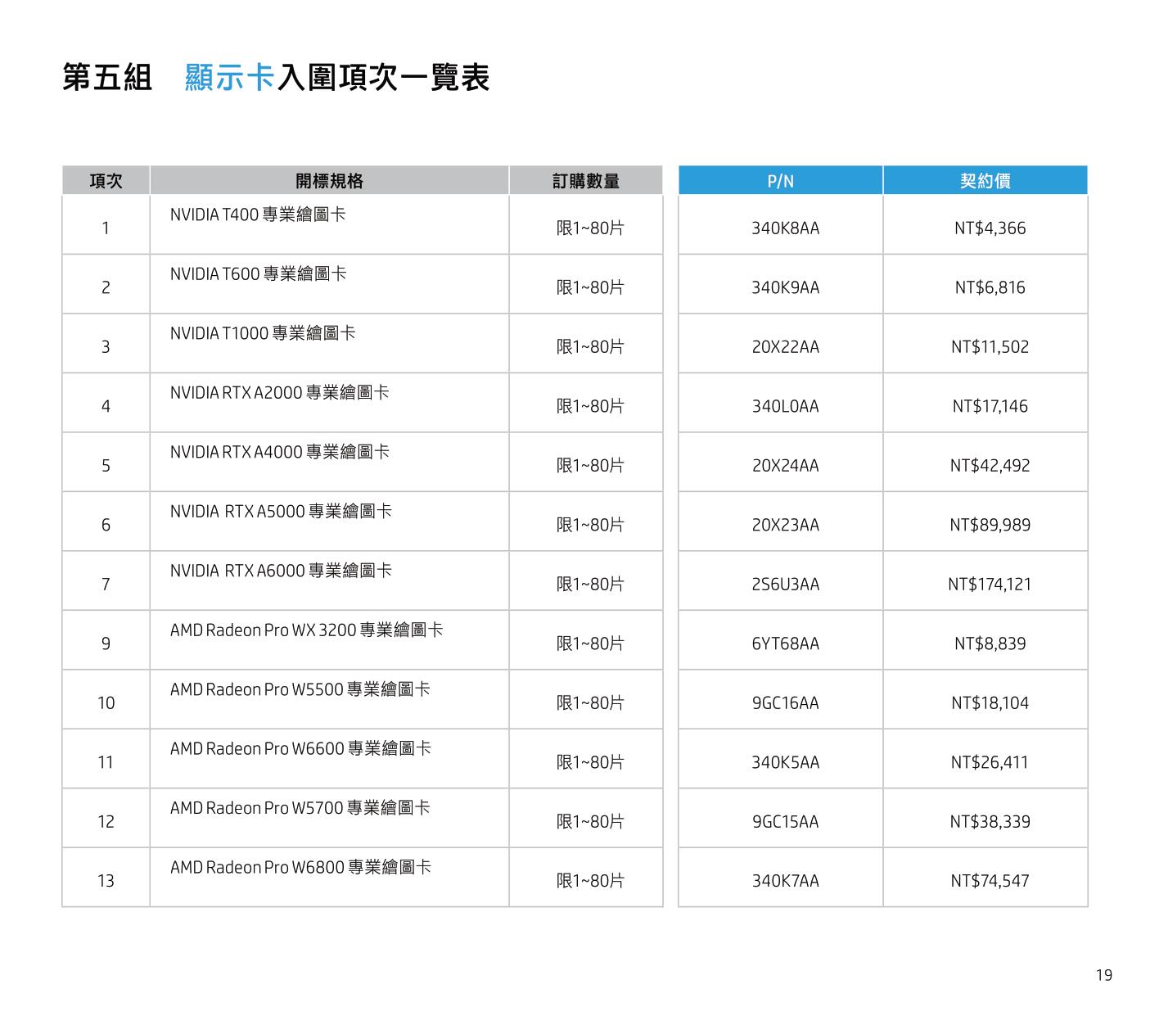Screen dimensions: 1150x1016
Task: Click the 限1~80片 quantity in the RTX A6000 row
Action: (590, 585)
